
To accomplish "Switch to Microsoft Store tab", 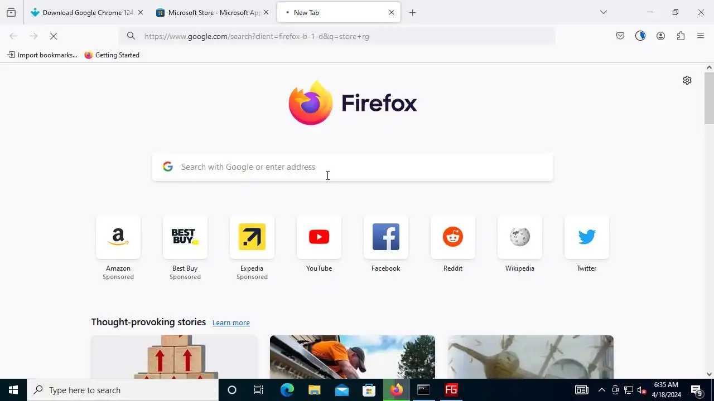I will pos(212,12).
